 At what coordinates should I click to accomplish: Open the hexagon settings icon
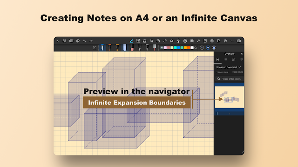pos(225,41)
